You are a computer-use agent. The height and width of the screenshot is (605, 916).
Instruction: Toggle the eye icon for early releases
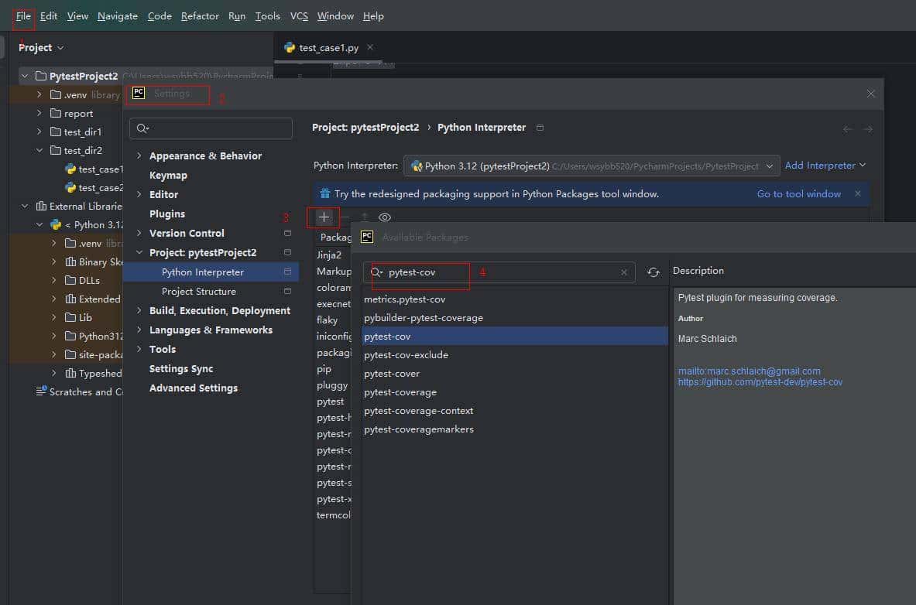coord(385,217)
